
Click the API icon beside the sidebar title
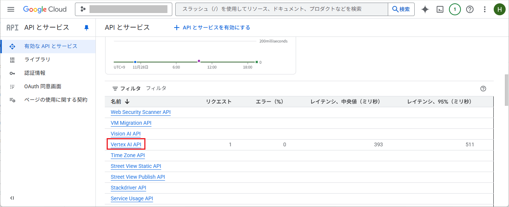click(13, 28)
